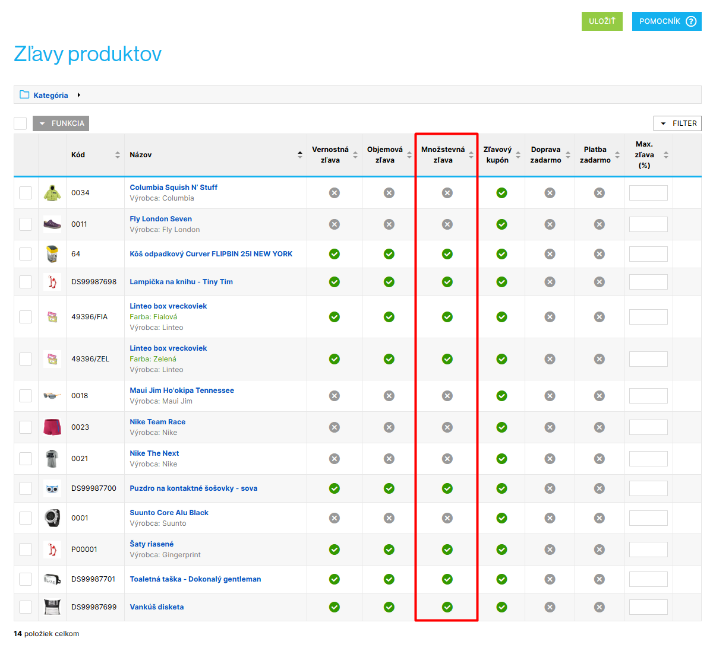Sort by Zľavový kupón column

coord(518,155)
